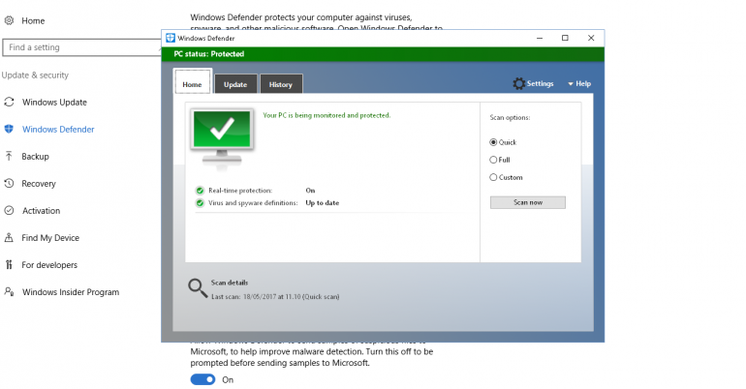Toggle the sample submission switch off
The image size is (746, 389).
point(203,379)
